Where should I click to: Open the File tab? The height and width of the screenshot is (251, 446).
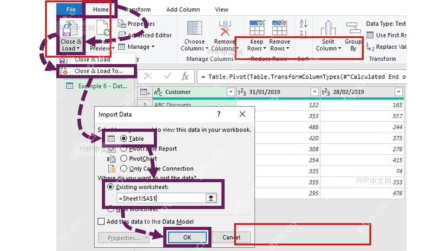click(71, 9)
